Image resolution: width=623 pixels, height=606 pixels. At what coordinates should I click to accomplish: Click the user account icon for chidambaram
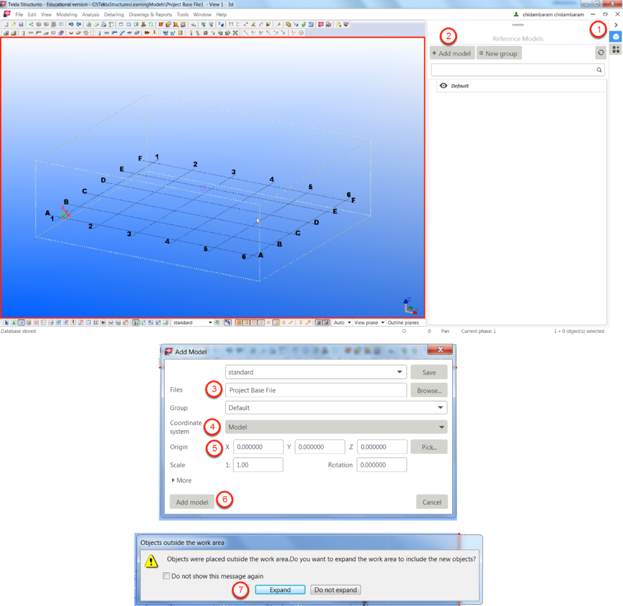516,14
